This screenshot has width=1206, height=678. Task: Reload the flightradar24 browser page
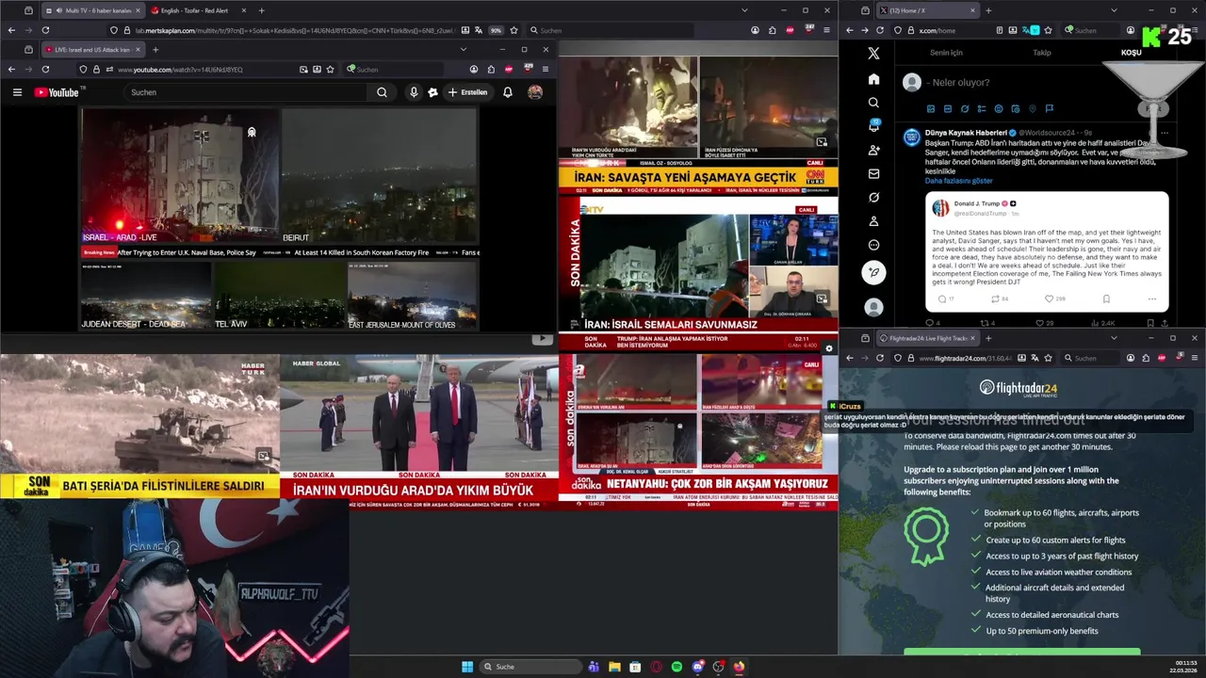(880, 358)
